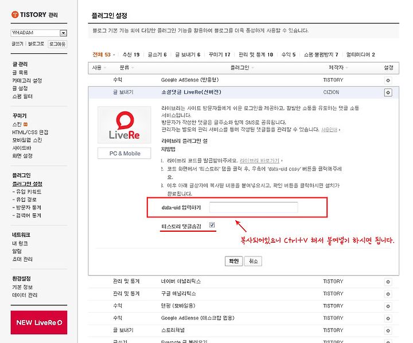Image resolution: width=413 pixels, height=343 pixels.
Task: Expand the 전체 53 filter arrow
Action: click(x=114, y=55)
